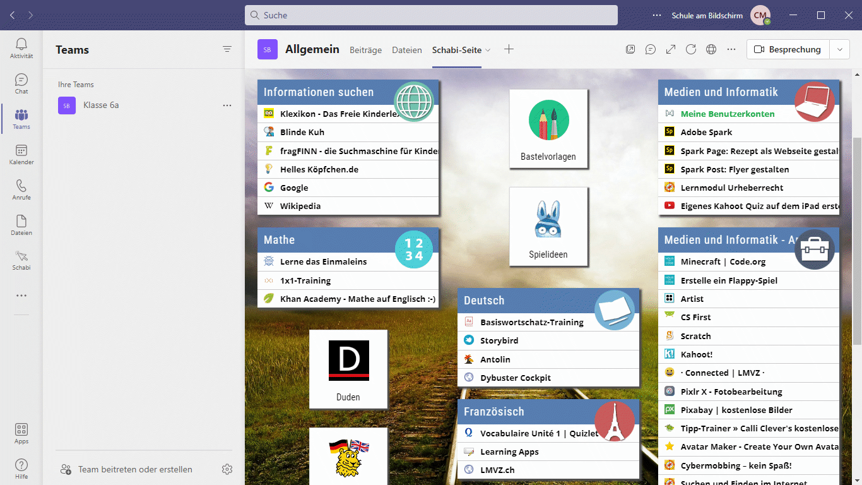Open Learning Apps link

(x=548, y=452)
